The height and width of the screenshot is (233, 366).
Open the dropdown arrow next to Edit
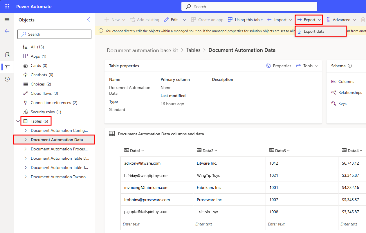[184, 20]
